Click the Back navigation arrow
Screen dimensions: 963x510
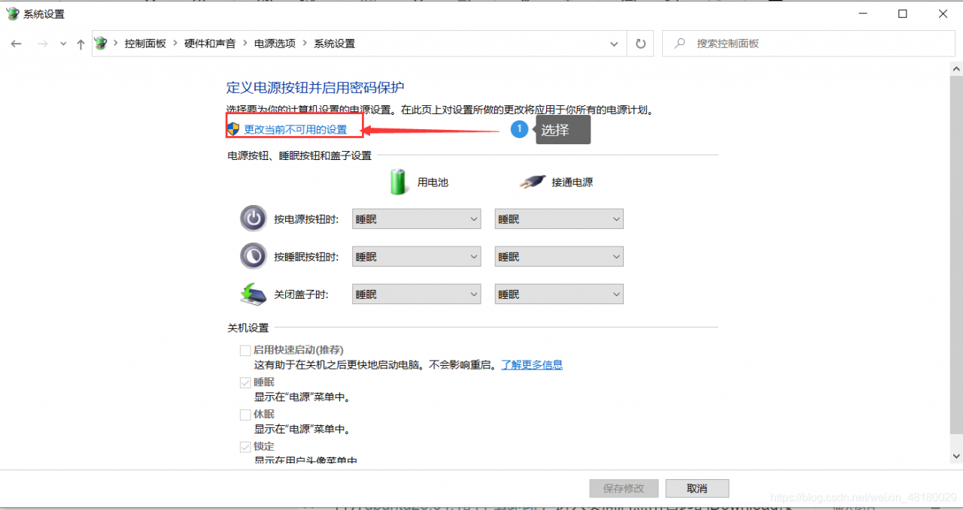point(16,44)
